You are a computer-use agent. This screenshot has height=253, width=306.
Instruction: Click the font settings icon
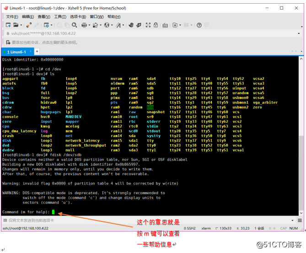point(118,25)
